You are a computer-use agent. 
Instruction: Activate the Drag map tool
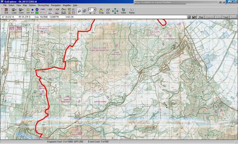point(101,11)
